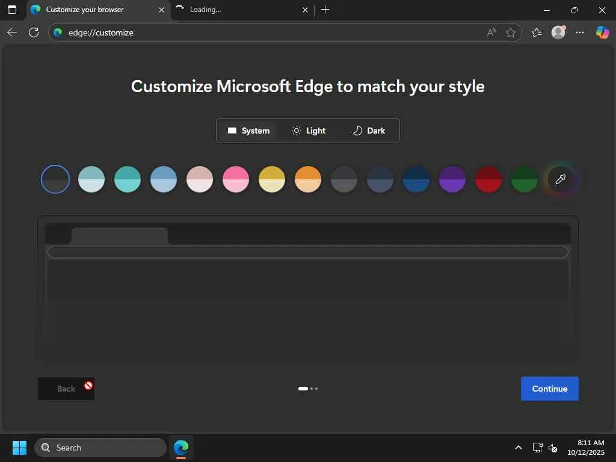
Task: Open the Copilot icon in toolbar
Action: pyautogui.click(x=602, y=32)
